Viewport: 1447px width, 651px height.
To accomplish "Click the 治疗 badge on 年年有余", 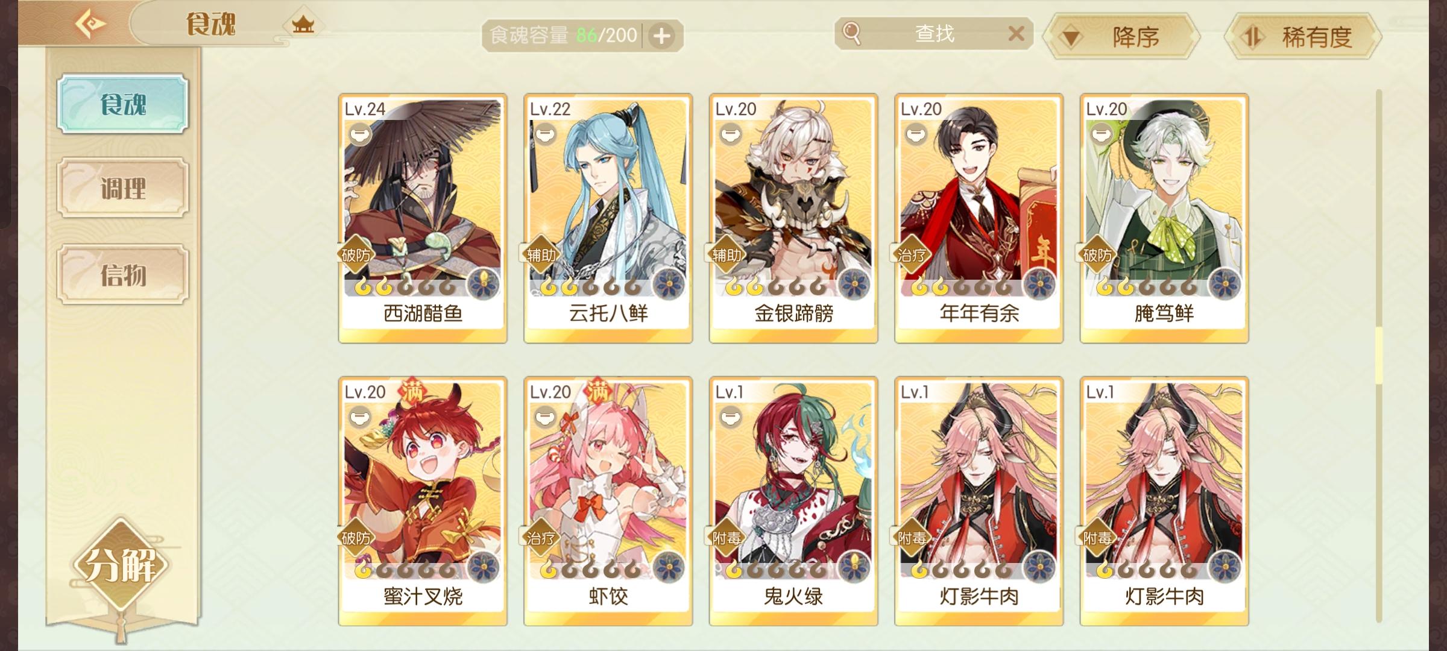I will click(911, 255).
